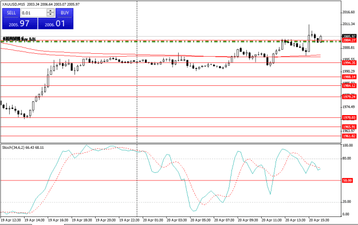The width and height of the screenshot is (358, 225).
Task: Select the horizontal line at 1979.24
Action: pyautogui.click(x=171, y=97)
